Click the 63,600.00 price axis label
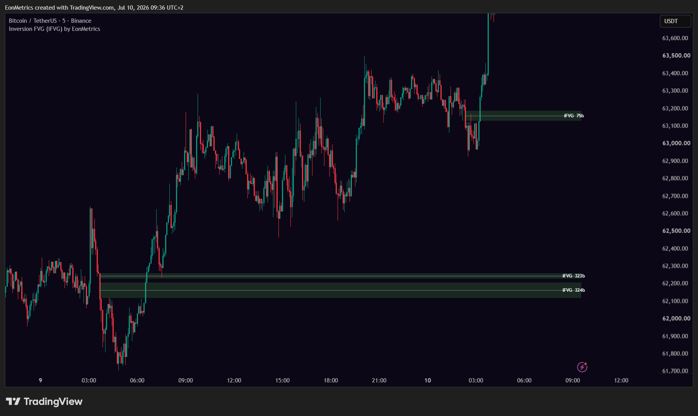698x416 pixels. pyautogui.click(x=675, y=38)
